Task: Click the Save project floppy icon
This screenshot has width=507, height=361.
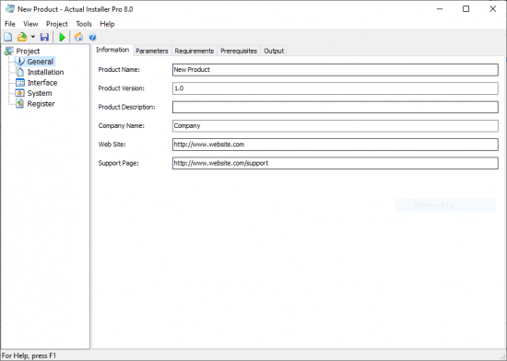Action: [x=44, y=37]
